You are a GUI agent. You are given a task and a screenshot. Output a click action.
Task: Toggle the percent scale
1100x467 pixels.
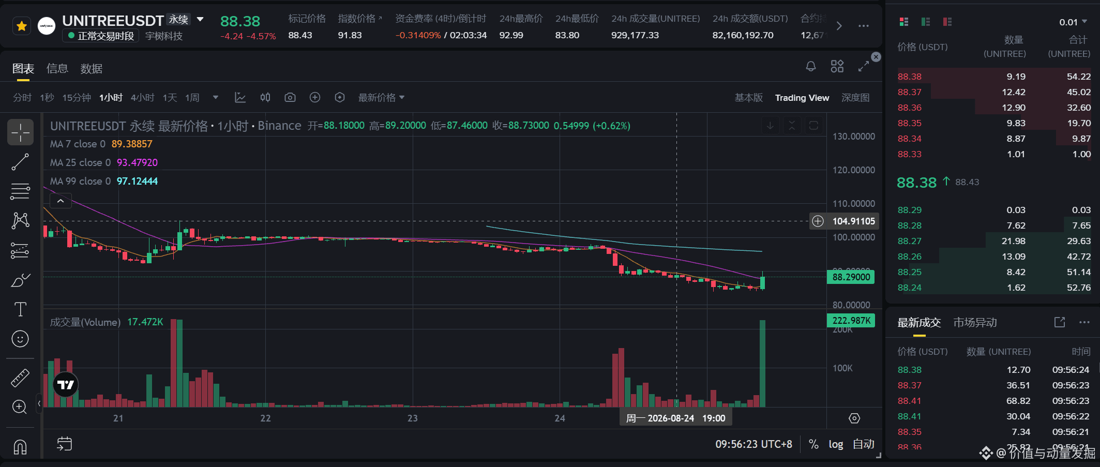(813, 444)
